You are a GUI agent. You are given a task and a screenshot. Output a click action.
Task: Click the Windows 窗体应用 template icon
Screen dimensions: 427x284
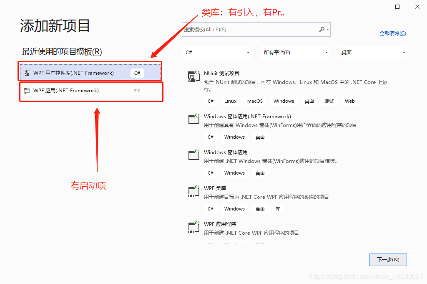[194, 155]
